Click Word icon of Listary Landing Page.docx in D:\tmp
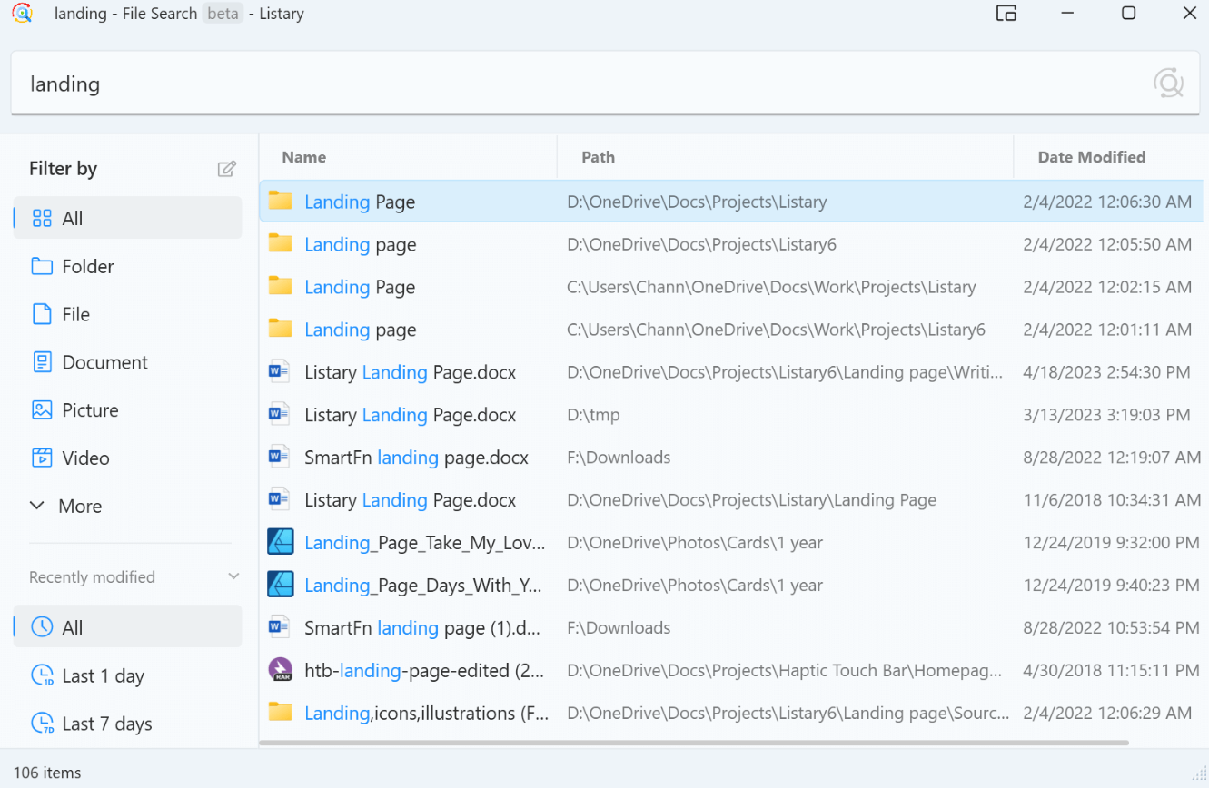 tap(279, 415)
